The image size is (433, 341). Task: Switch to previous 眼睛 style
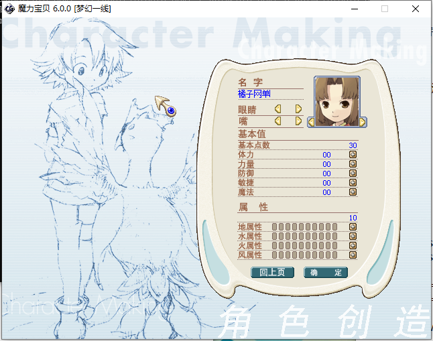(x=277, y=109)
